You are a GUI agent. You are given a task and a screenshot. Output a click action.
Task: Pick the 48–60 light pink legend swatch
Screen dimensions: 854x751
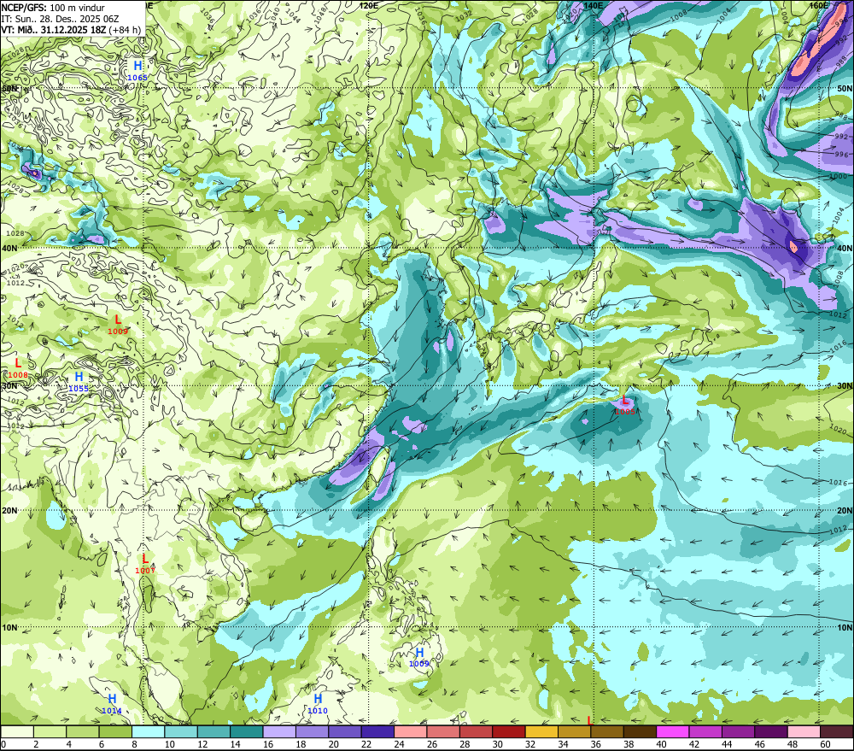coord(804,732)
